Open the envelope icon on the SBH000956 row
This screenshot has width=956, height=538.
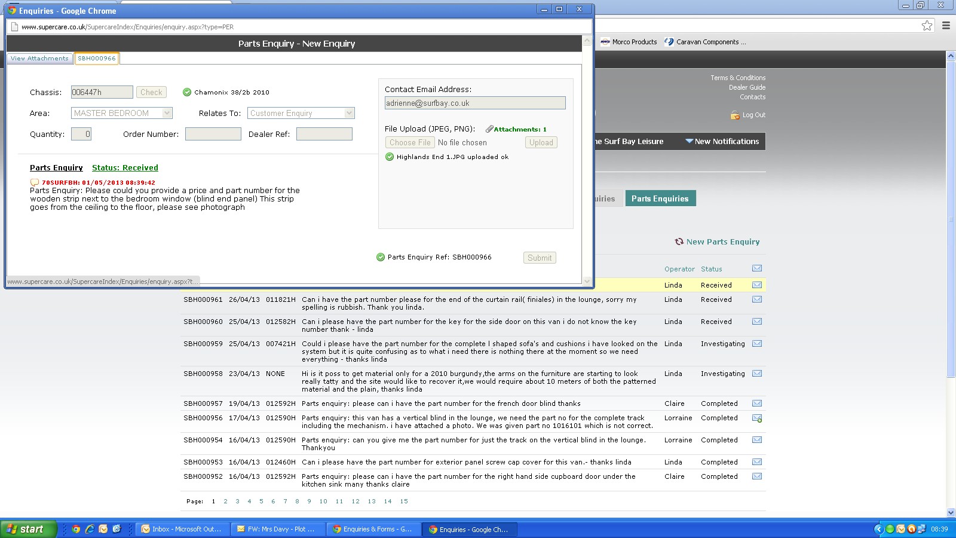click(756, 418)
